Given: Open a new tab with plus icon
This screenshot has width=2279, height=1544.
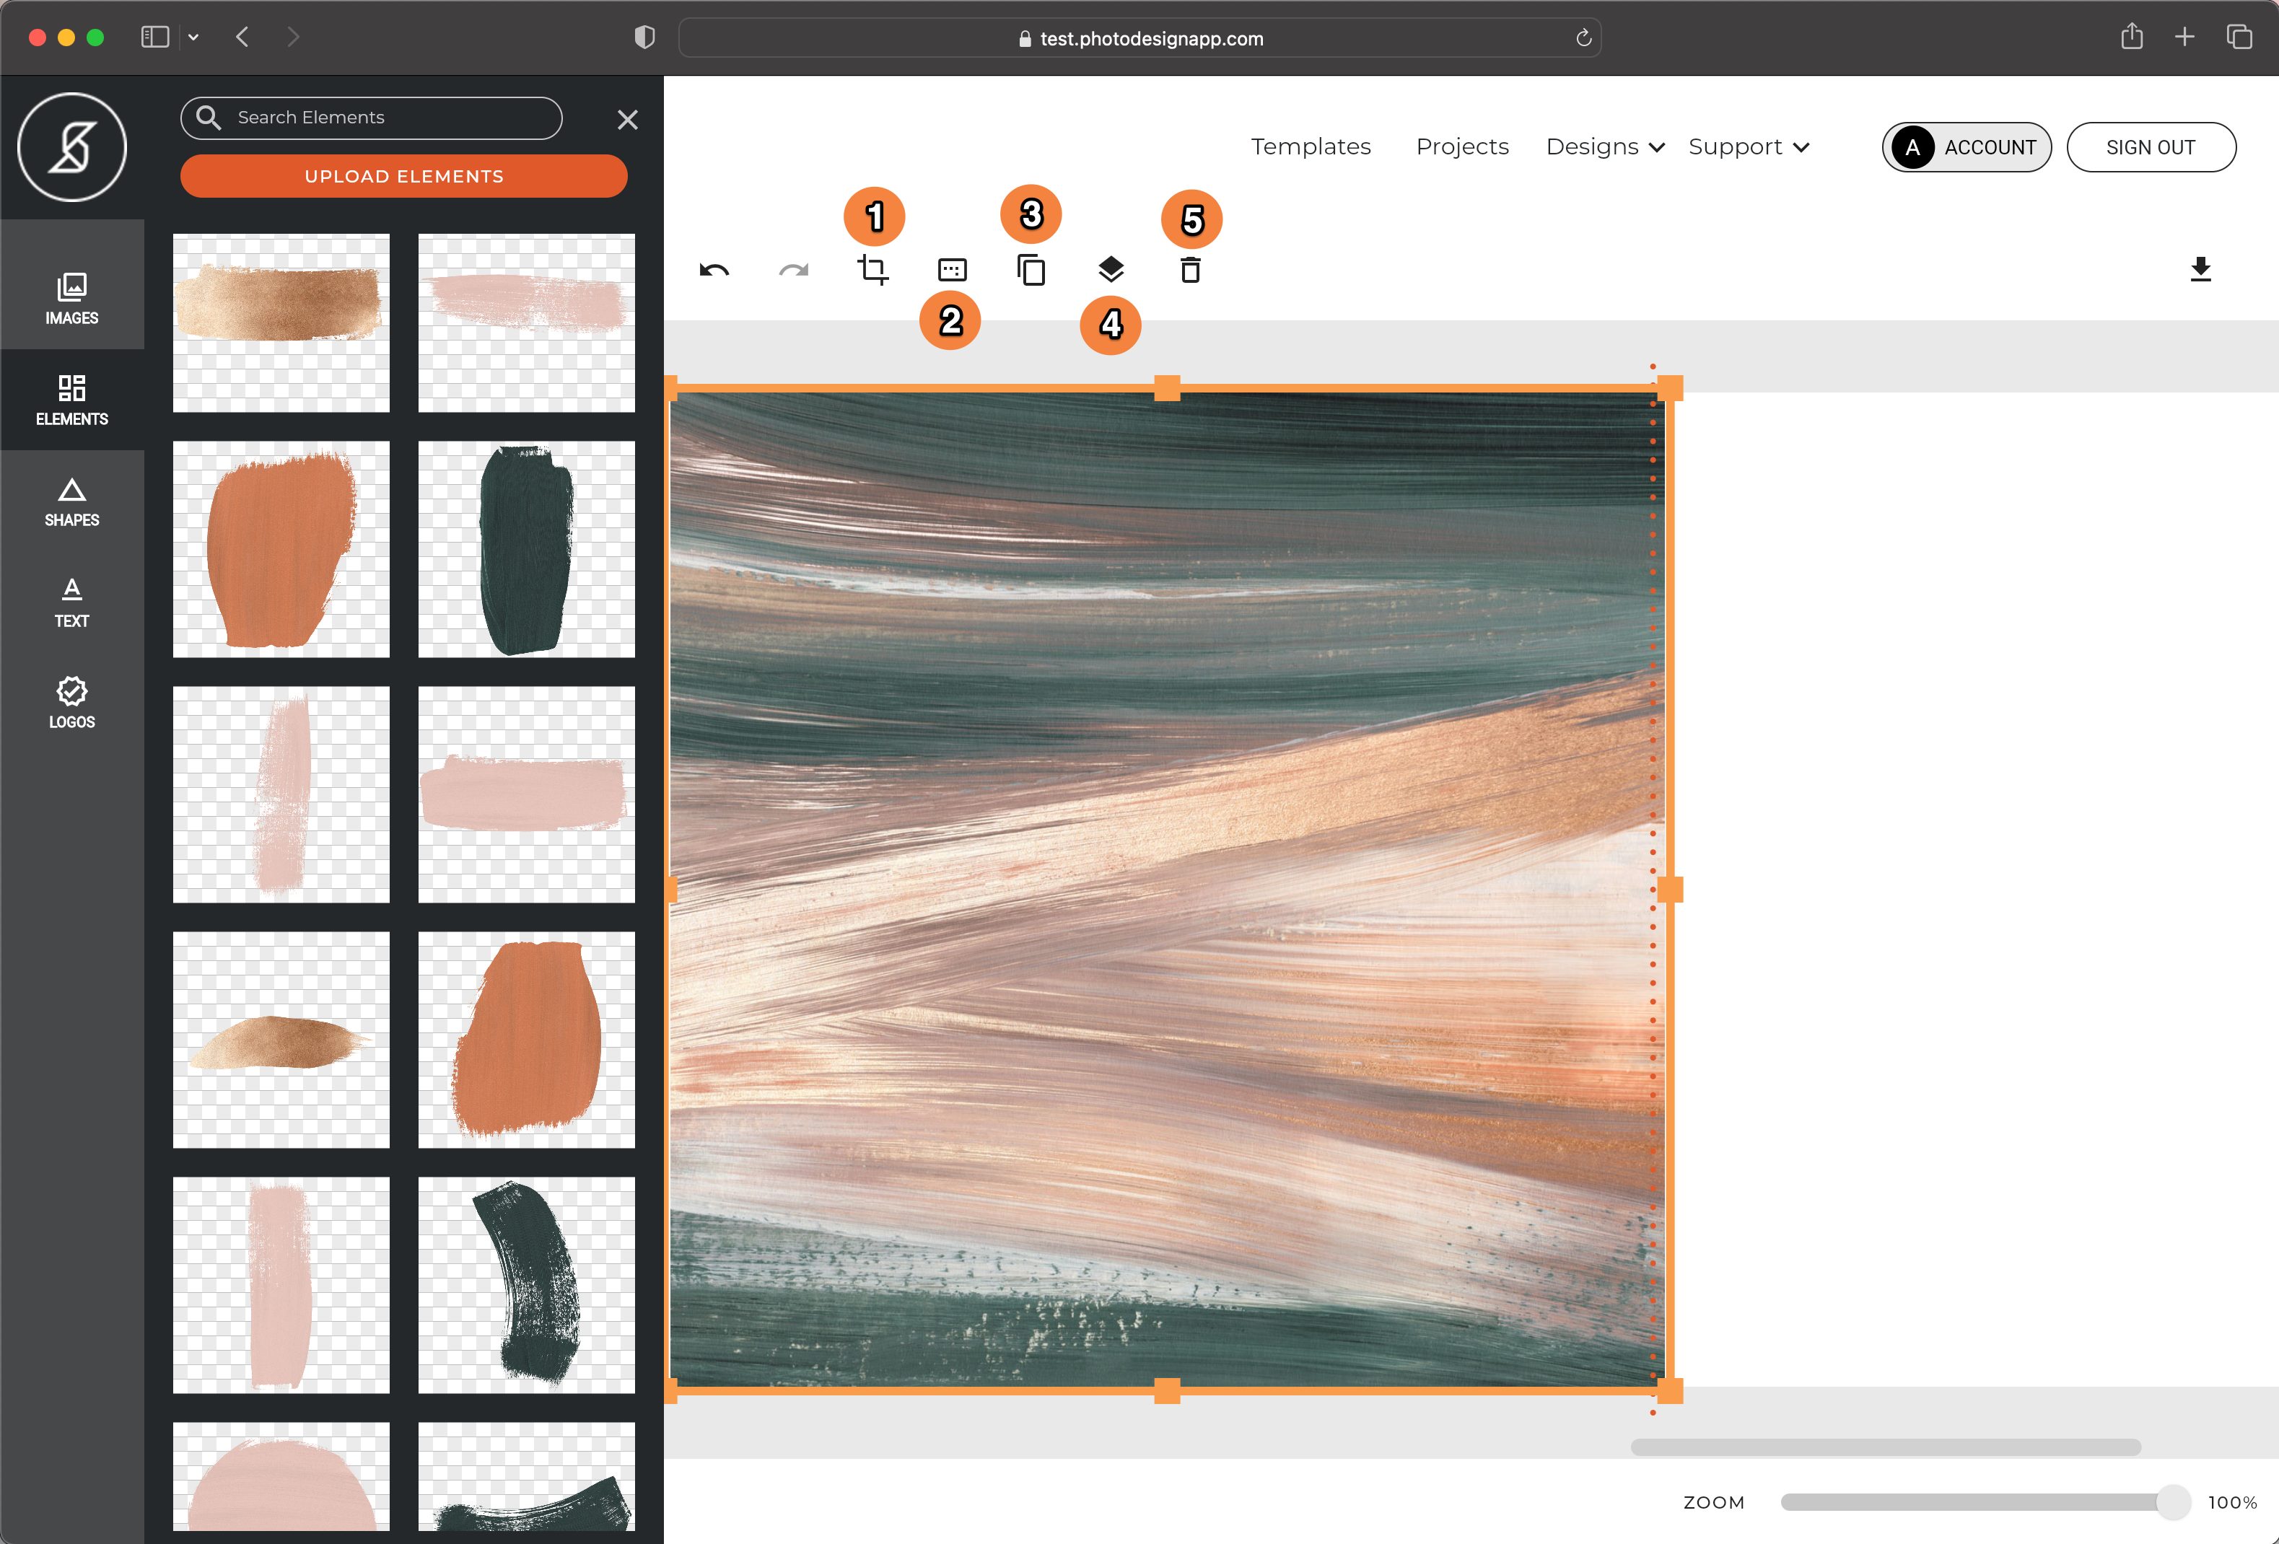Looking at the screenshot, I should (2184, 38).
